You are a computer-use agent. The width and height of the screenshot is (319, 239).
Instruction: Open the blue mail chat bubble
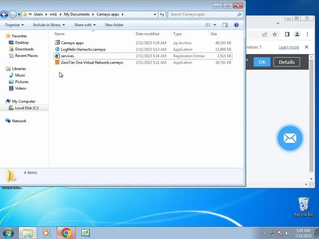pyautogui.click(x=290, y=138)
